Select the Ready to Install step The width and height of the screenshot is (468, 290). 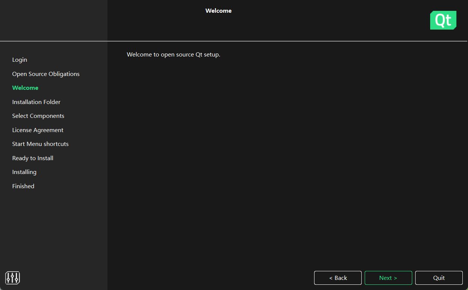pos(33,158)
